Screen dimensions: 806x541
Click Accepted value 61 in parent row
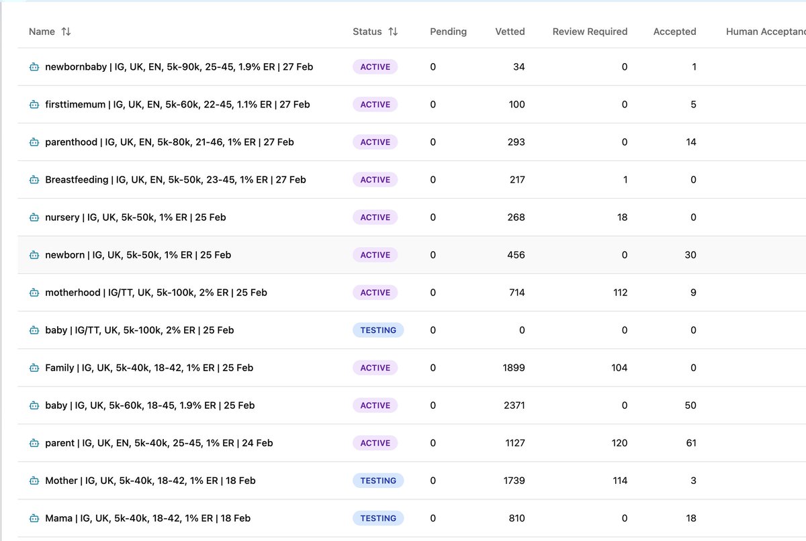(x=691, y=443)
